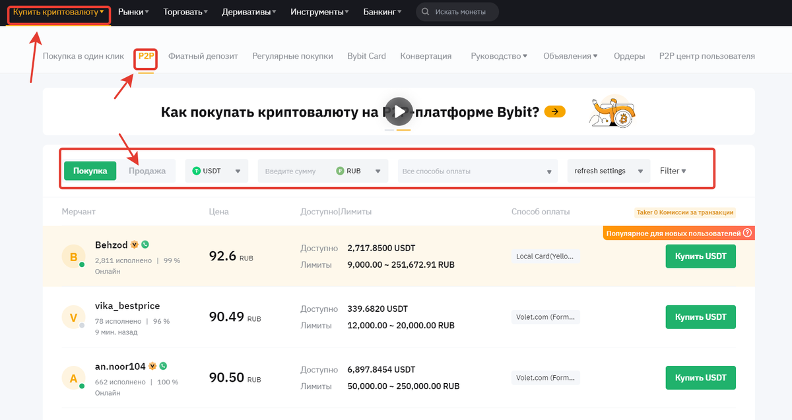Open Все способы оплаты dropdown
792x420 pixels.
477,171
